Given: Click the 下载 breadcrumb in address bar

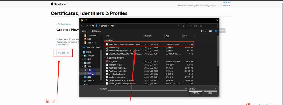Looking at the screenshot, I should point(112,26).
